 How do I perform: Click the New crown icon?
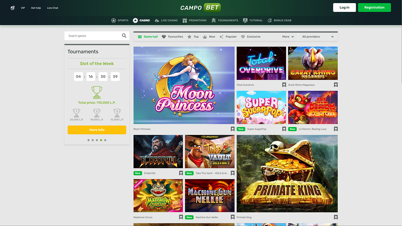[205, 37]
